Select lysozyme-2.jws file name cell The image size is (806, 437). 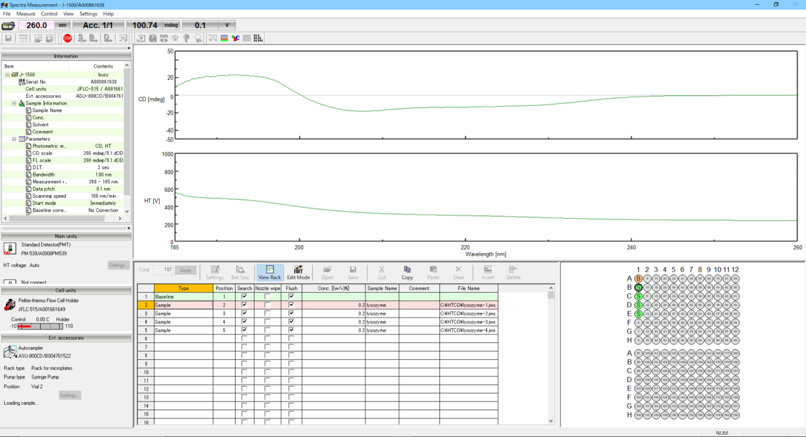click(468, 313)
